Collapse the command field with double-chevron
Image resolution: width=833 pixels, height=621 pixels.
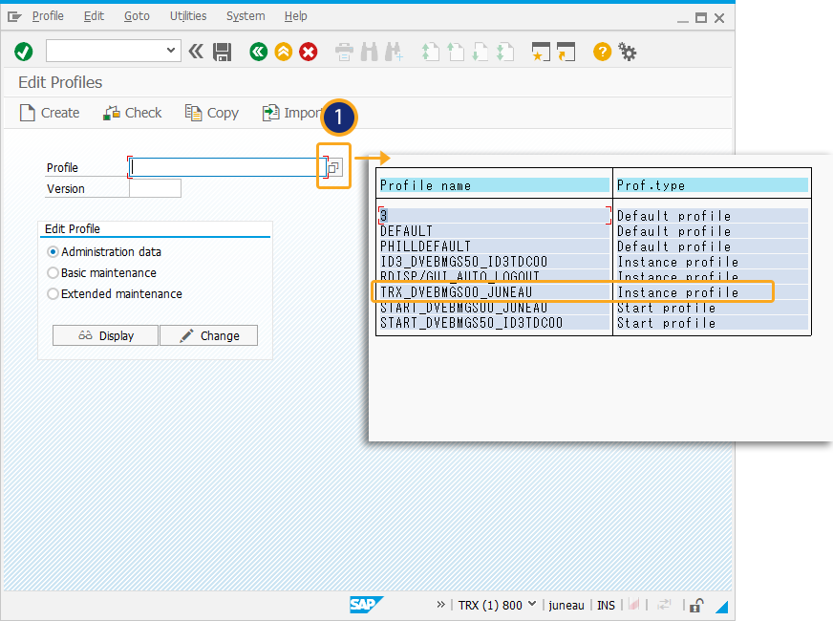[x=196, y=52]
